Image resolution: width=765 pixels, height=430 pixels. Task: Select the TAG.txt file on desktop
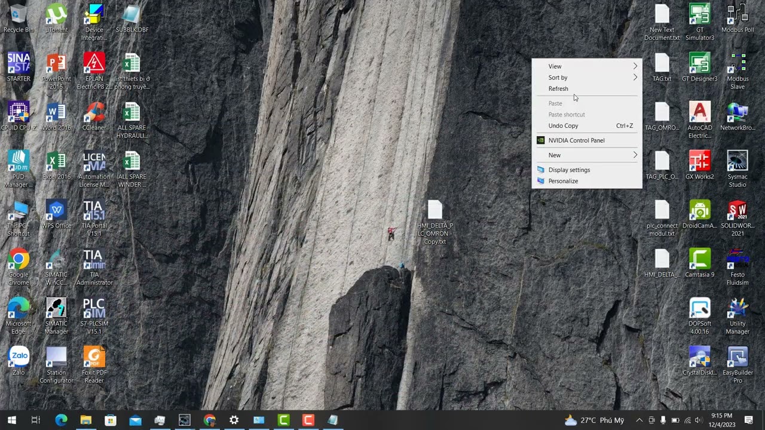pyautogui.click(x=662, y=67)
